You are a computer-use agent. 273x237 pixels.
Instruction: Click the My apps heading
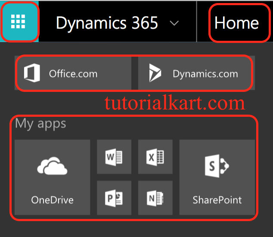click(40, 124)
